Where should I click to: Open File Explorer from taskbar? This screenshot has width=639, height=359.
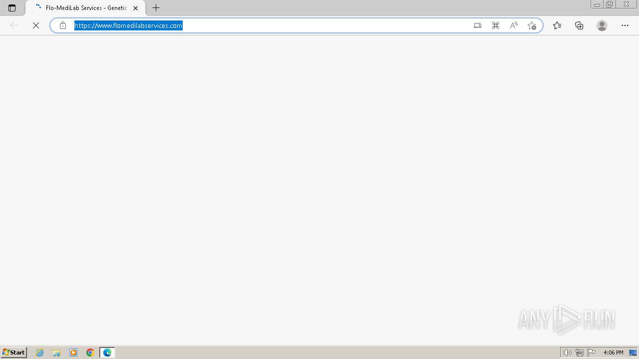click(x=56, y=353)
